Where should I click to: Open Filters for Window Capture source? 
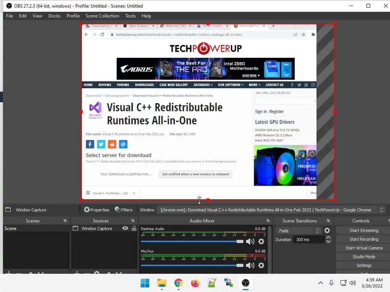pyautogui.click(x=124, y=210)
